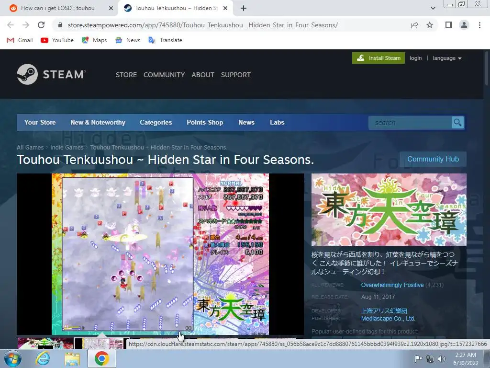
Task: Click the login link
Action: coord(415,58)
